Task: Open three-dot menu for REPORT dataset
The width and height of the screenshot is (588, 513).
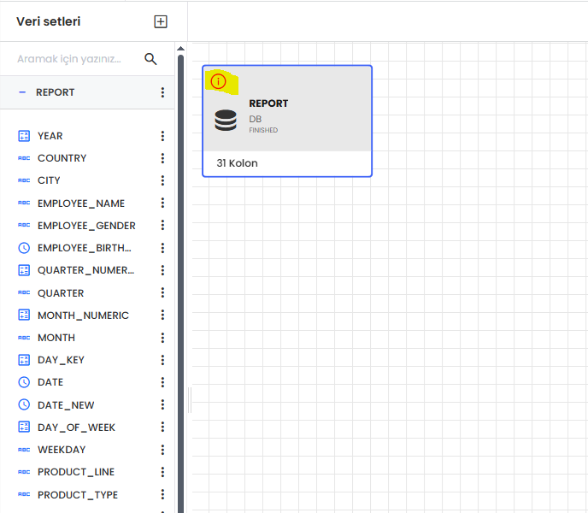Action: [162, 92]
